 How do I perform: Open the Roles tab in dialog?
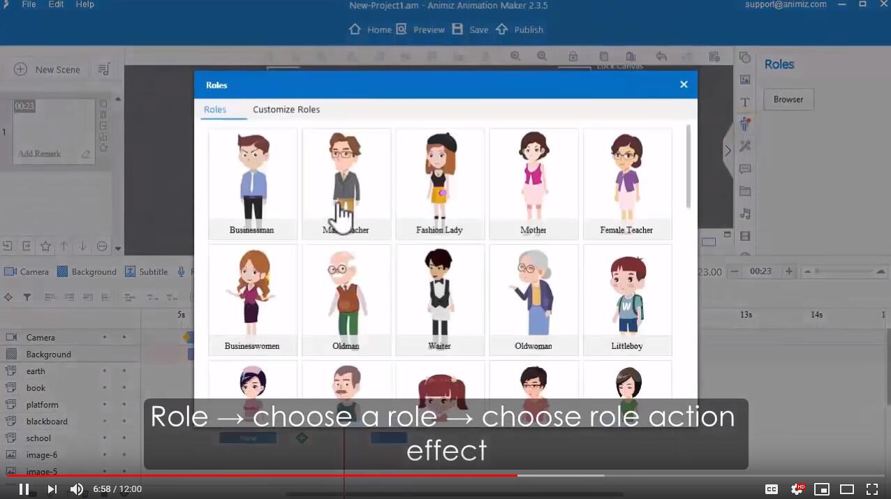click(x=215, y=110)
